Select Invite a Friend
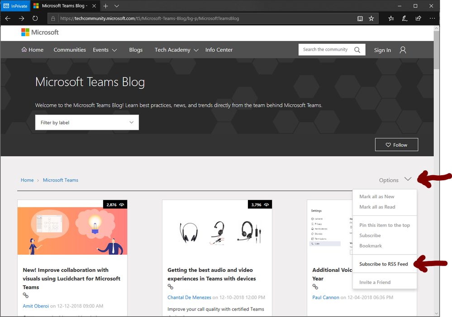This screenshot has width=452, height=317. [x=375, y=282]
